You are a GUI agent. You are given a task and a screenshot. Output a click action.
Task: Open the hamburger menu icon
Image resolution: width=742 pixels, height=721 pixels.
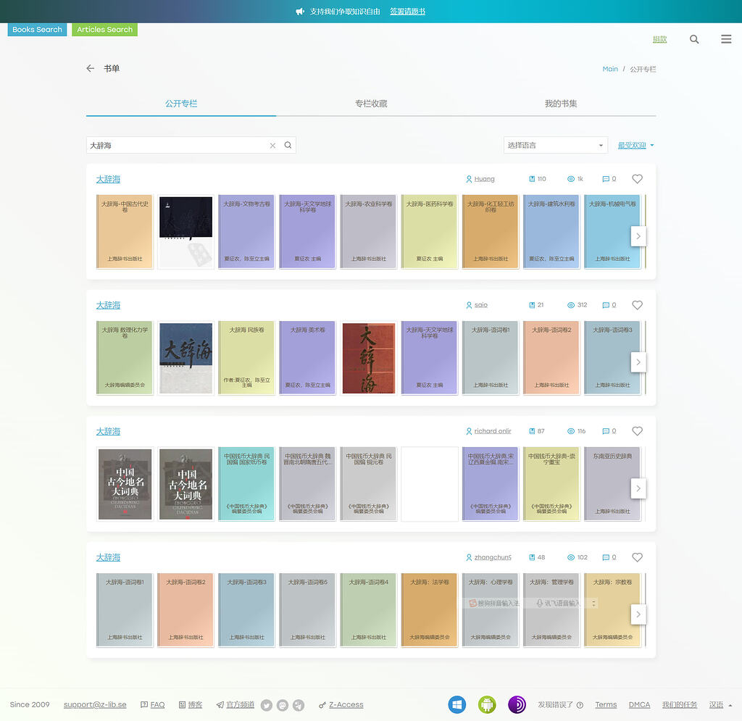[726, 39]
